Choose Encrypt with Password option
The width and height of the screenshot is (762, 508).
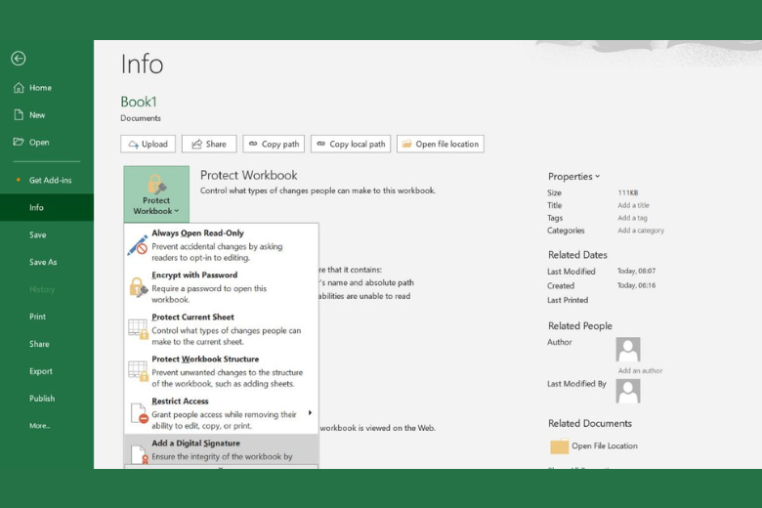tap(221, 287)
